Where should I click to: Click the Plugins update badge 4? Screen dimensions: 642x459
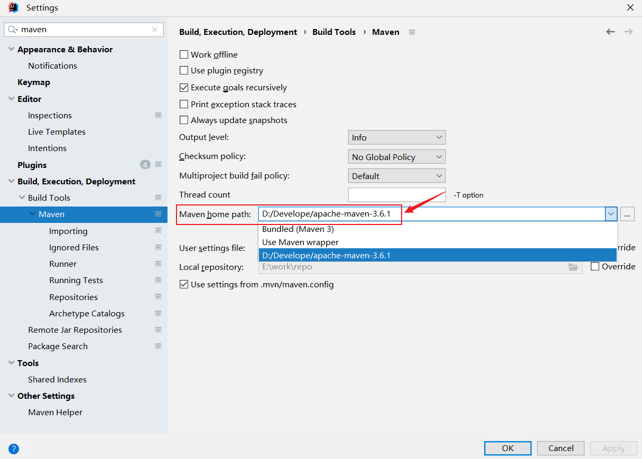(x=145, y=165)
